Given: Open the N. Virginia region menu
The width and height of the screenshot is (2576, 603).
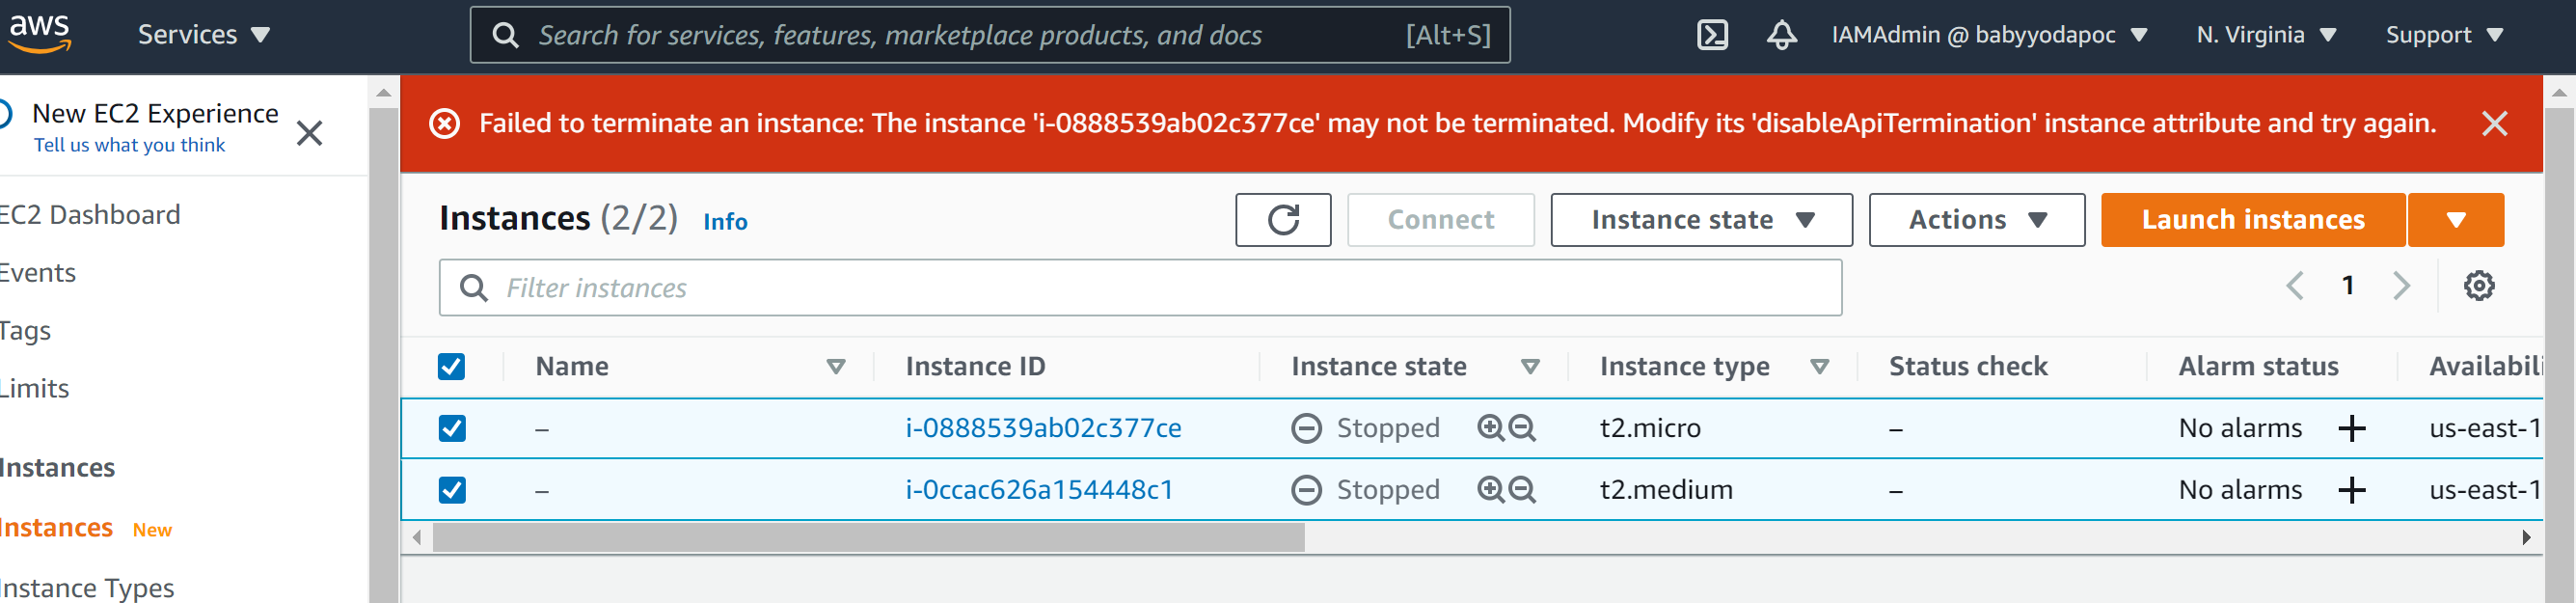Looking at the screenshot, I should pyautogui.click(x=2266, y=35).
